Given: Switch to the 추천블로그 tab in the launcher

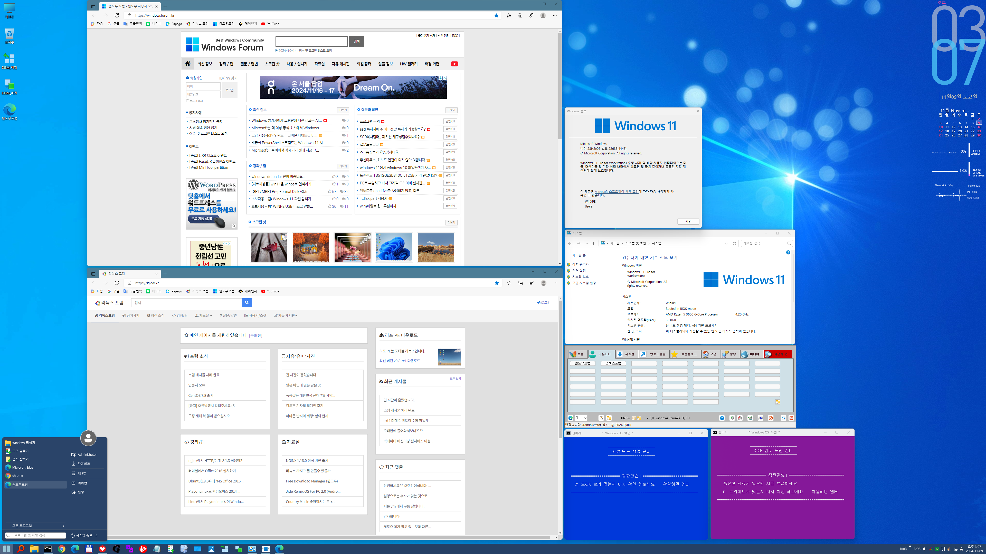Looking at the screenshot, I should [x=685, y=354].
